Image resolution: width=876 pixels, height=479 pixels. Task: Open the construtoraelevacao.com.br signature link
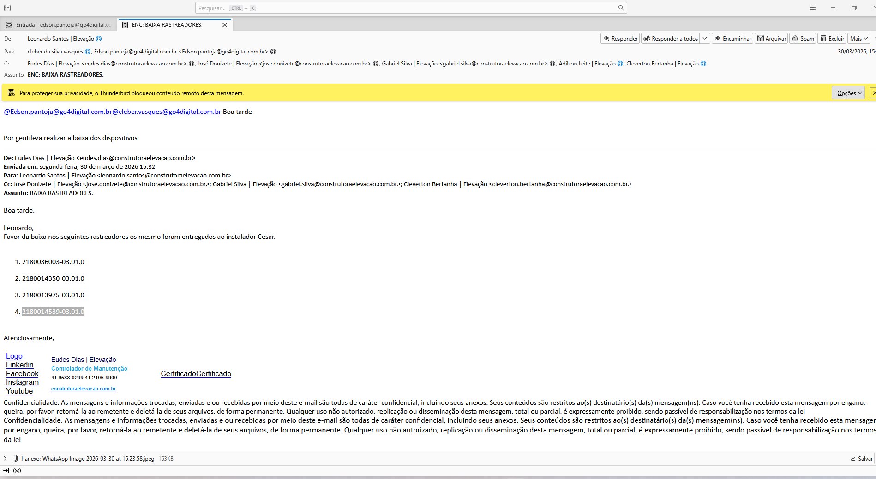coord(84,389)
